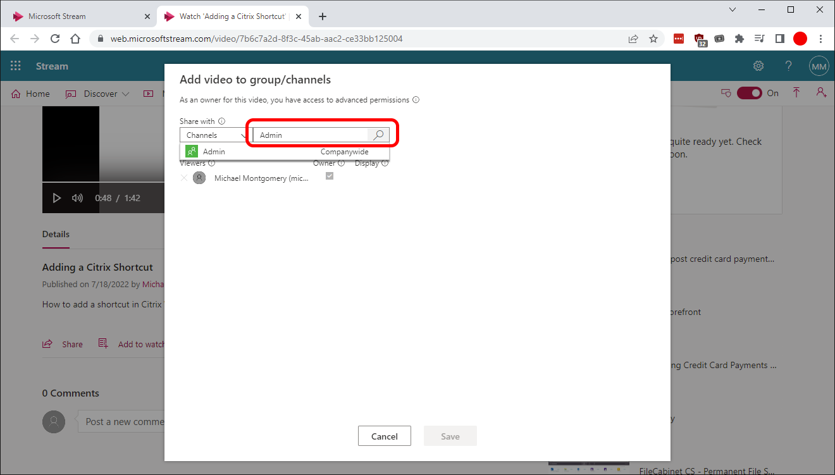Expand the Discover menu chevron
This screenshot has height=475, width=835.
125,94
